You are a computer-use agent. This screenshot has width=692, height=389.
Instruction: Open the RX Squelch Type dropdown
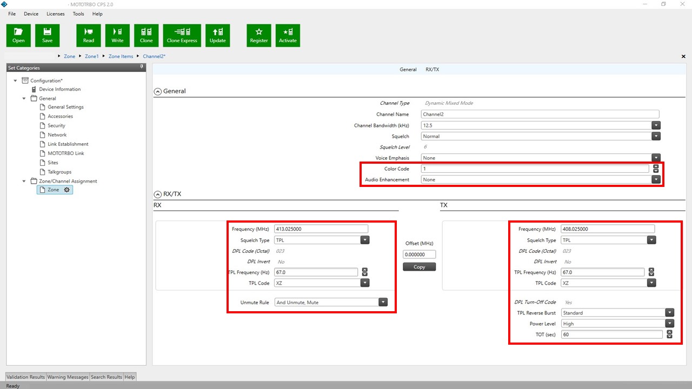[365, 239]
